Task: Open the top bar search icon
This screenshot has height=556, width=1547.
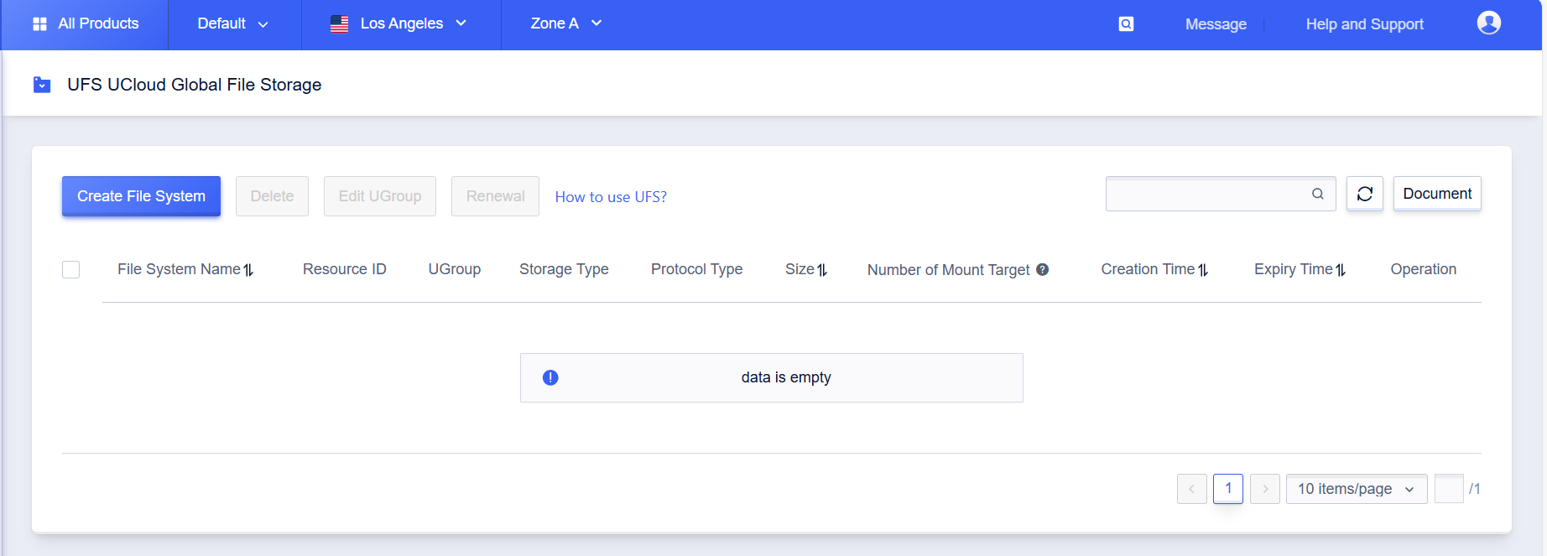Action: (x=1126, y=24)
